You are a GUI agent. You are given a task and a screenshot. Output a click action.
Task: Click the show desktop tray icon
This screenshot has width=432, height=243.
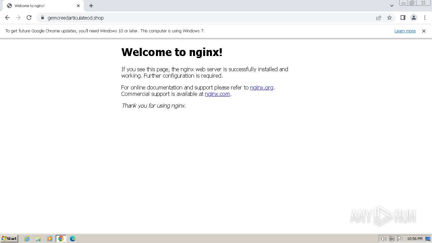click(428, 239)
